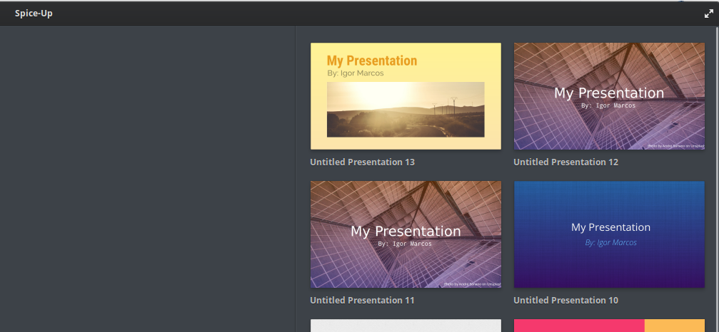Click the orange "My Presentation" heading in Presentation 13

coord(372,61)
